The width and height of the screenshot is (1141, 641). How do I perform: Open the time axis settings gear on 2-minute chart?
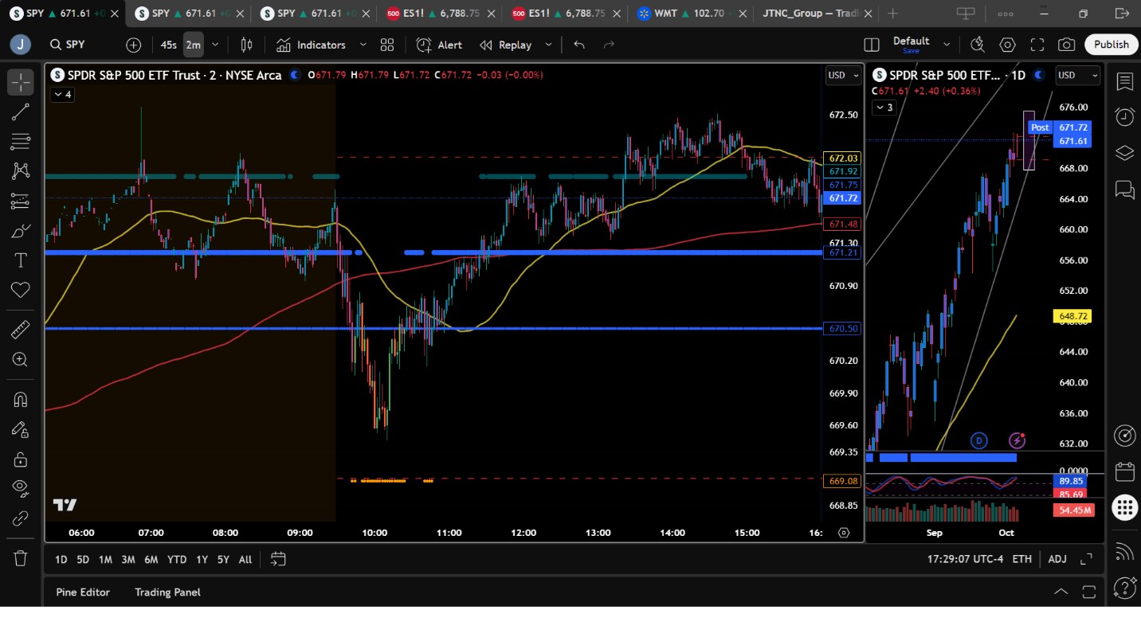click(844, 533)
